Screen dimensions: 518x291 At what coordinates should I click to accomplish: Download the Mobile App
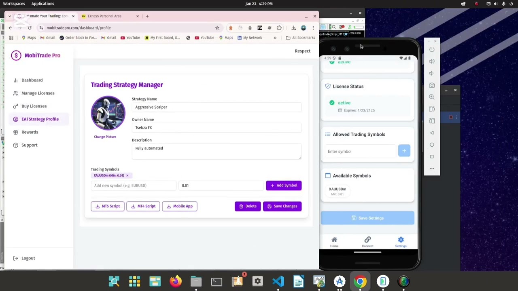coord(180,206)
